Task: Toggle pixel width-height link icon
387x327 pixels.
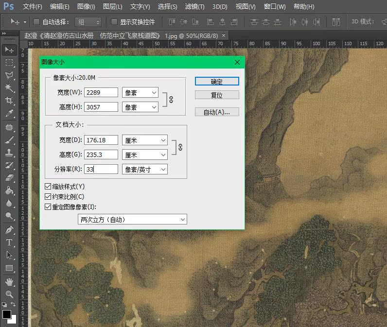Action: 171,100
